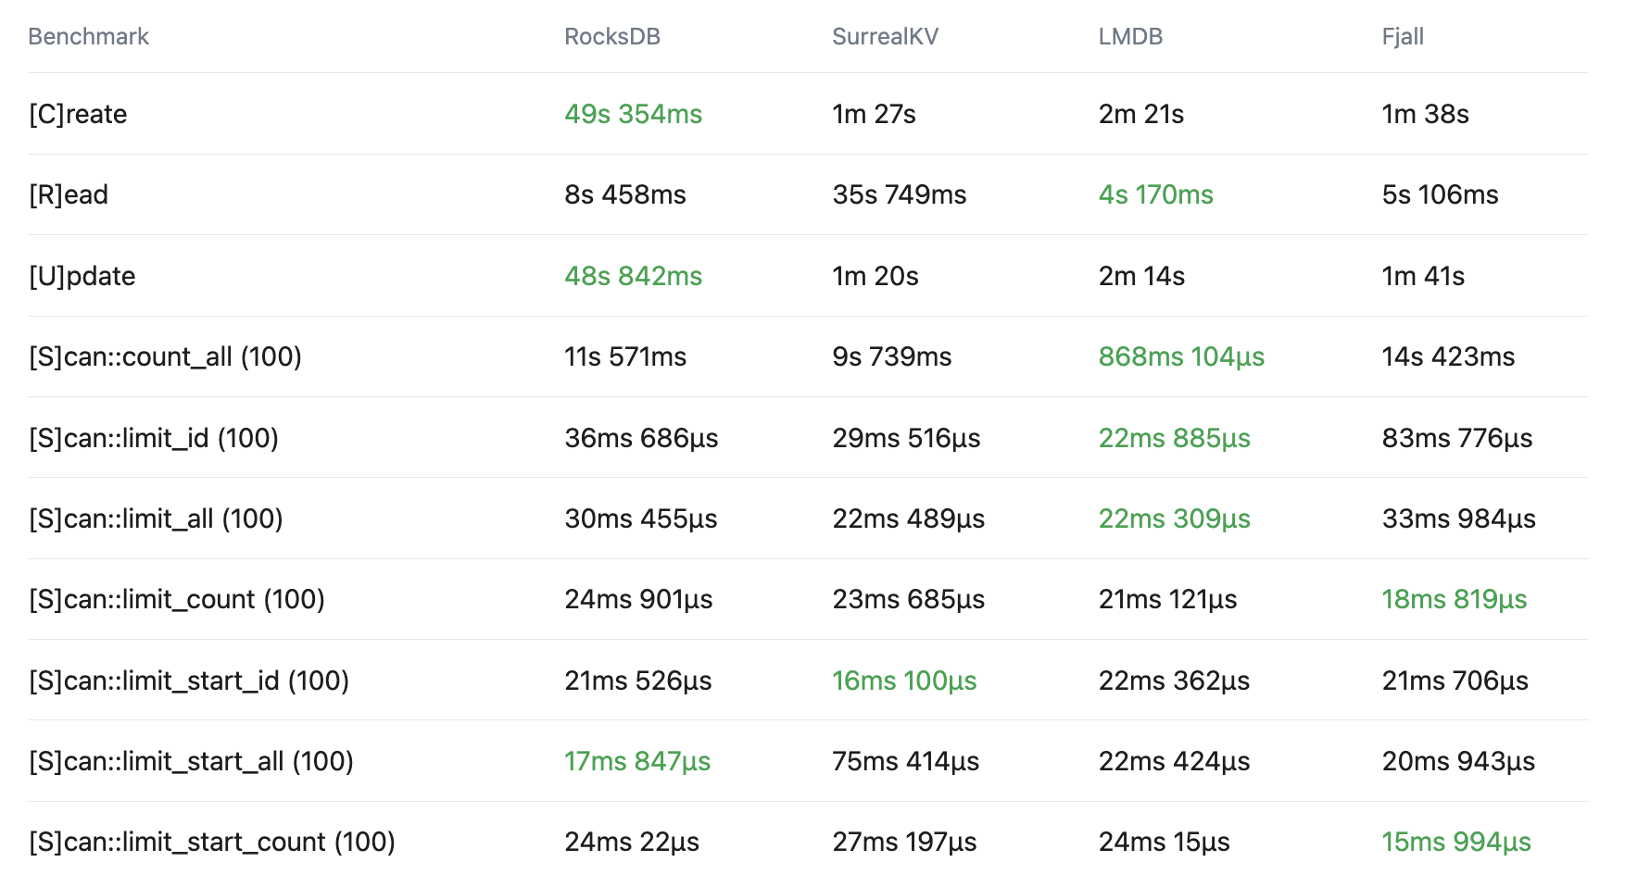The width and height of the screenshot is (1625, 887).
Task: Click the [S]can::limit_count (100) label
Action: pos(177,599)
